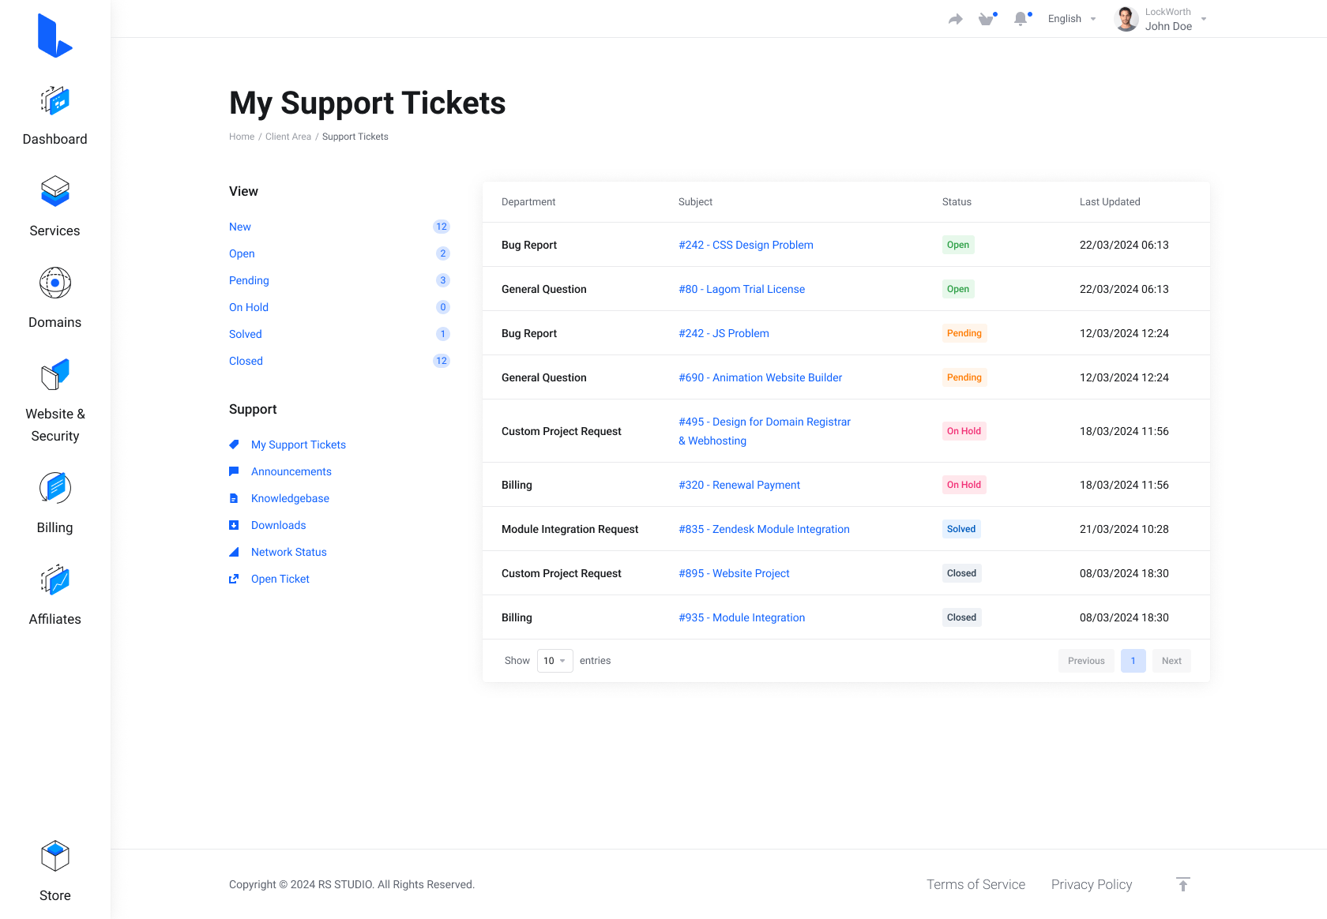The height and width of the screenshot is (919, 1327).
Task: Open the notifications bell icon
Action: click(x=1021, y=19)
